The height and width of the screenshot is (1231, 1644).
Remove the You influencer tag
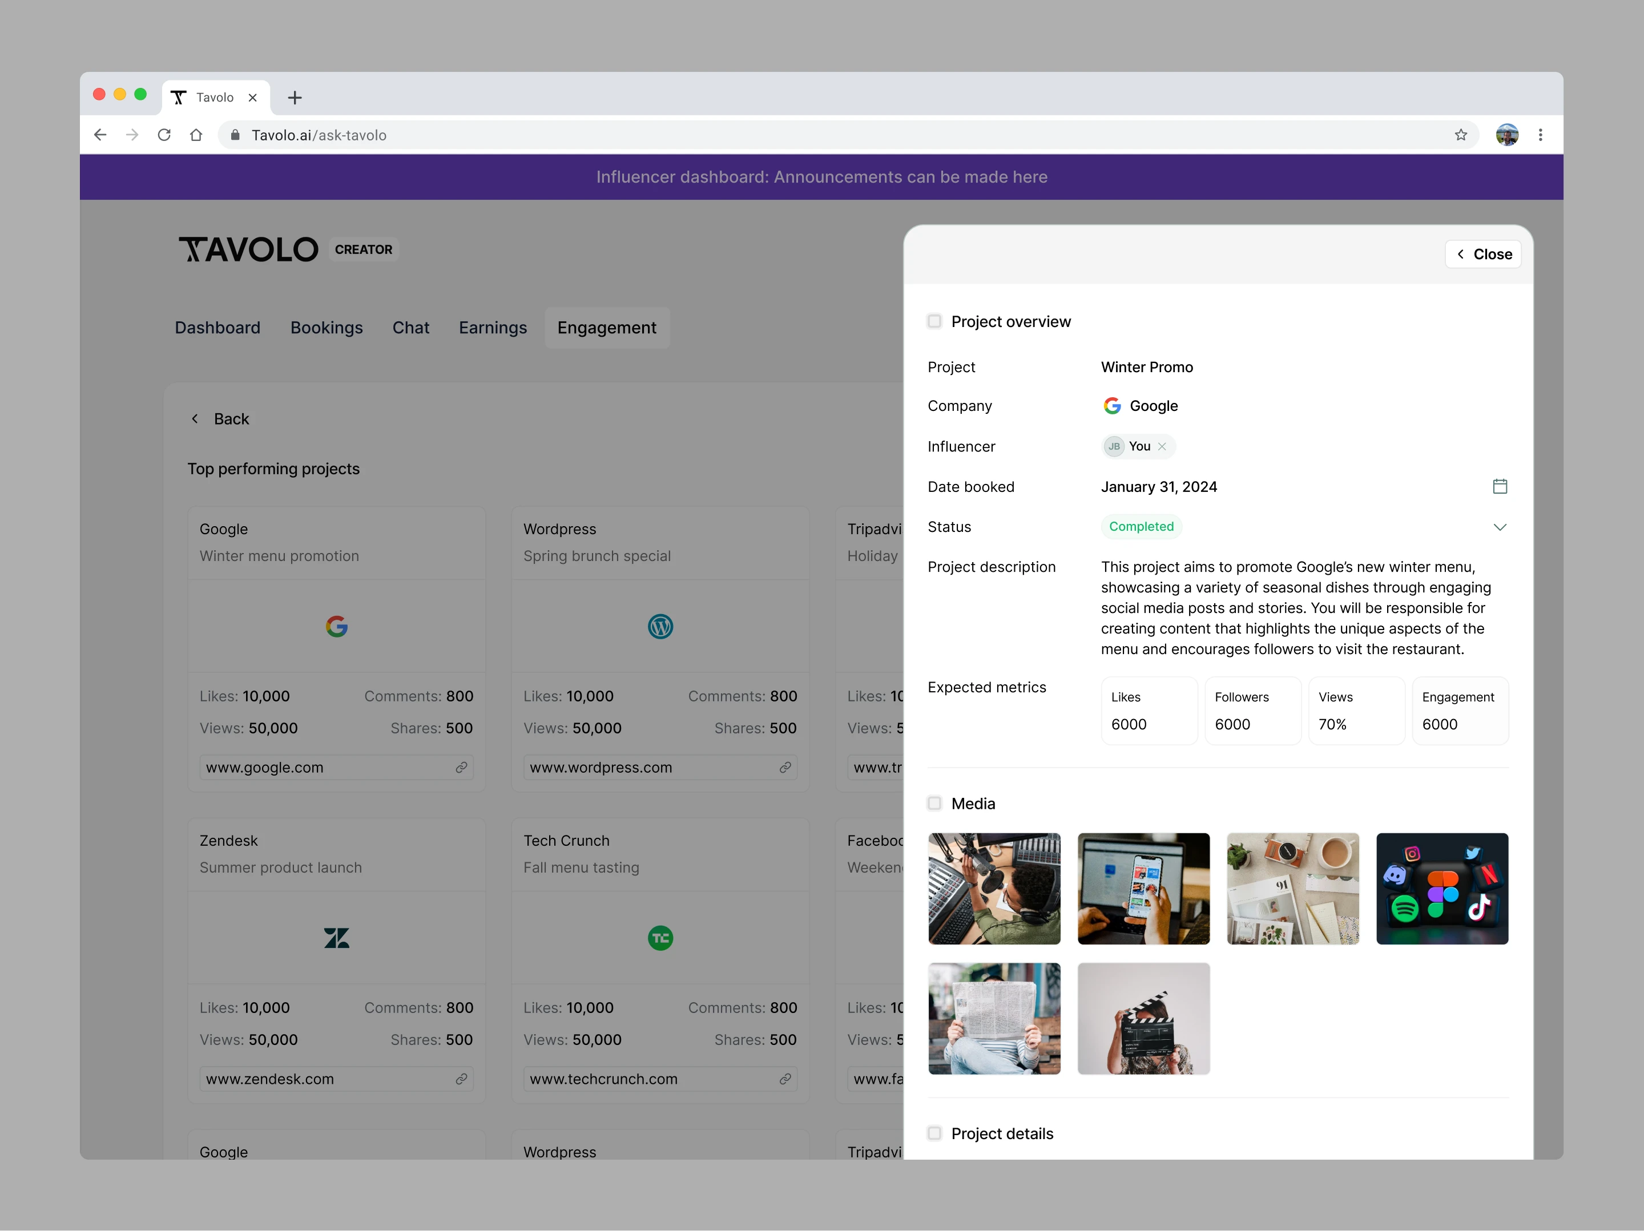pos(1162,446)
